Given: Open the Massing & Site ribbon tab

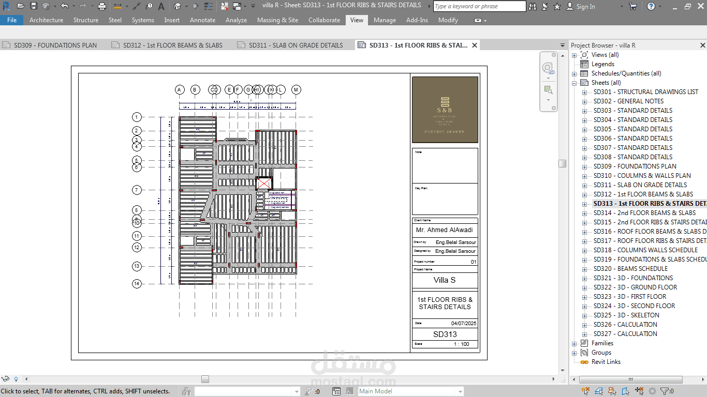Looking at the screenshot, I should (x=277, y=20).
